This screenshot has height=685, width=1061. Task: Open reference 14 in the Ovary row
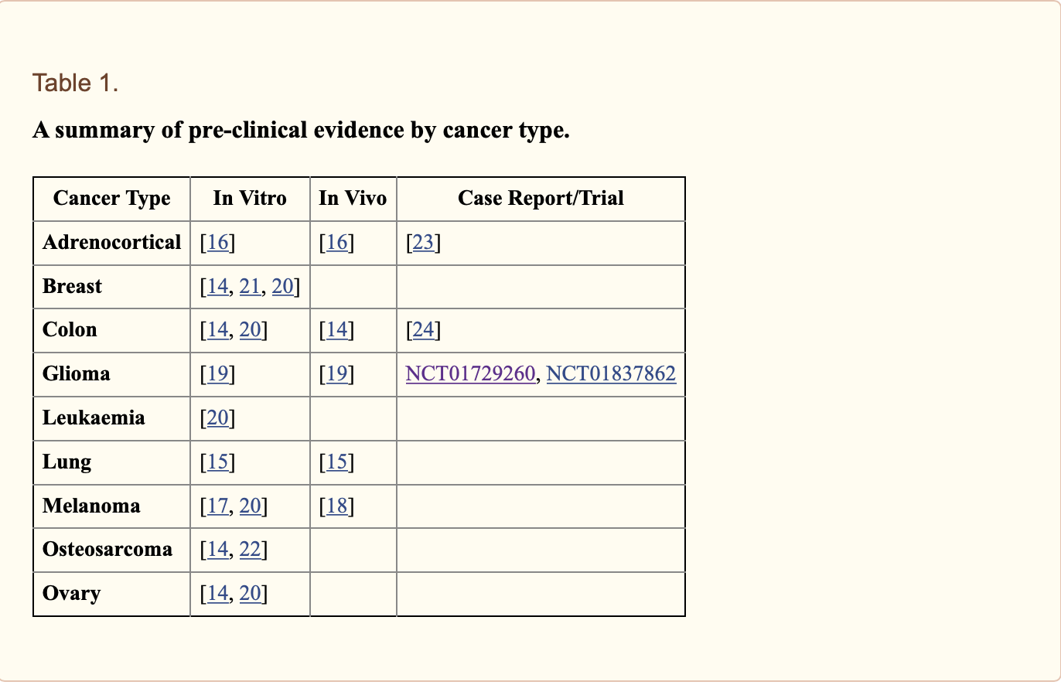217,595
